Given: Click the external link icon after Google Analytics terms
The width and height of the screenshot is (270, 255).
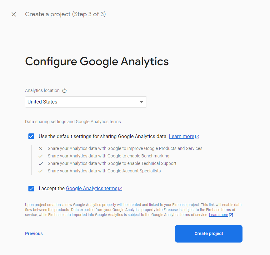Looking at the screenshot, I should tap(120, 189).
